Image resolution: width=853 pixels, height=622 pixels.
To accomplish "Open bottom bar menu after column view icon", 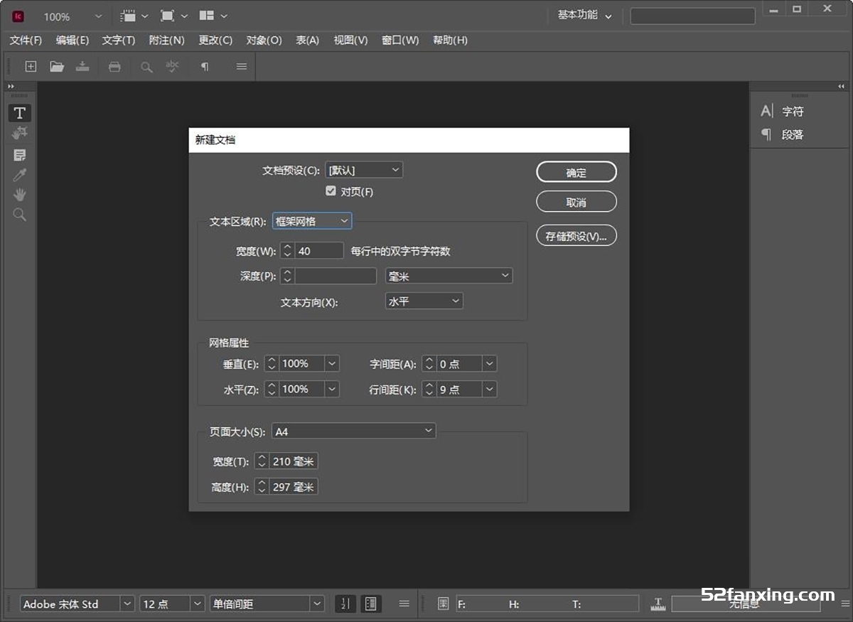I will tap(404, 604).
